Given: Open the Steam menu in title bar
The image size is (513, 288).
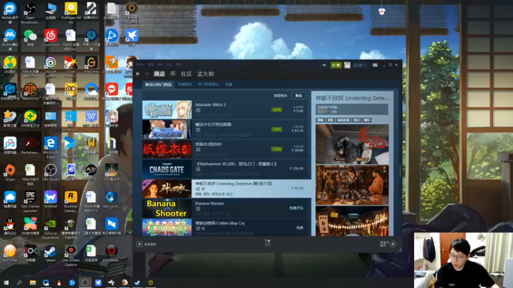Looking at the screenshot, I should coord(140,65).
